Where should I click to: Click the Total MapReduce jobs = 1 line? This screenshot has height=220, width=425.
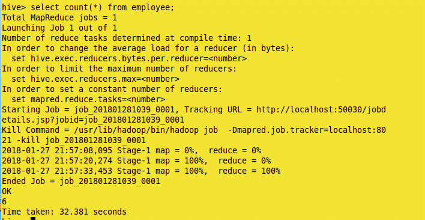tap(59, 17)
